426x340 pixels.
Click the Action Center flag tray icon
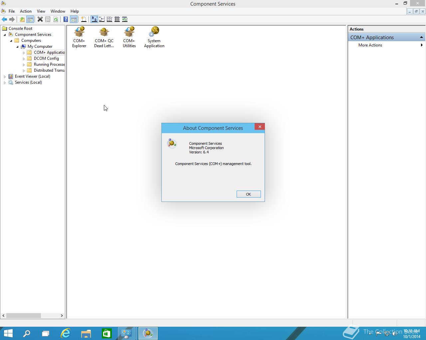(x=379, y=333)
